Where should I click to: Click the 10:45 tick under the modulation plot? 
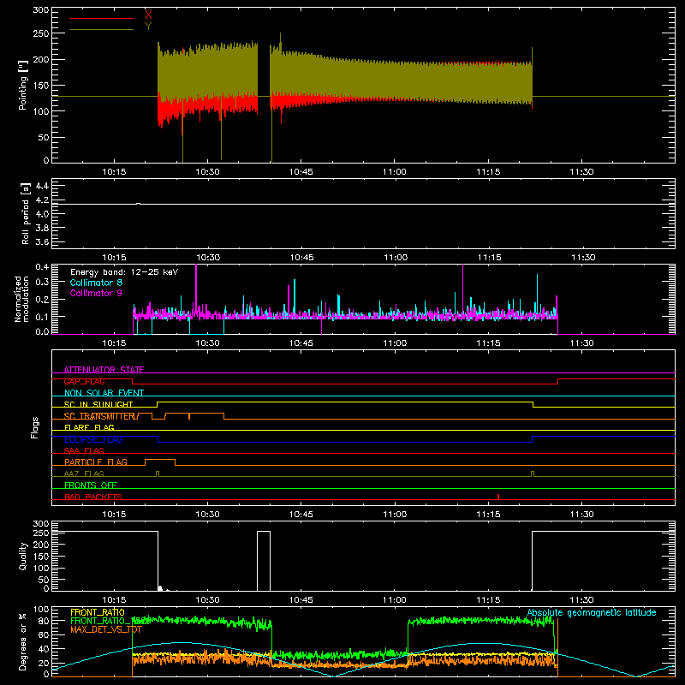point(301,343)
